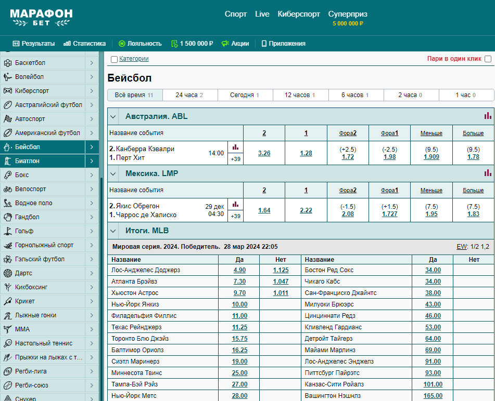Select the Cricket icon
The width and height of the screenshot is (495, 401).
tap(8, 301)
